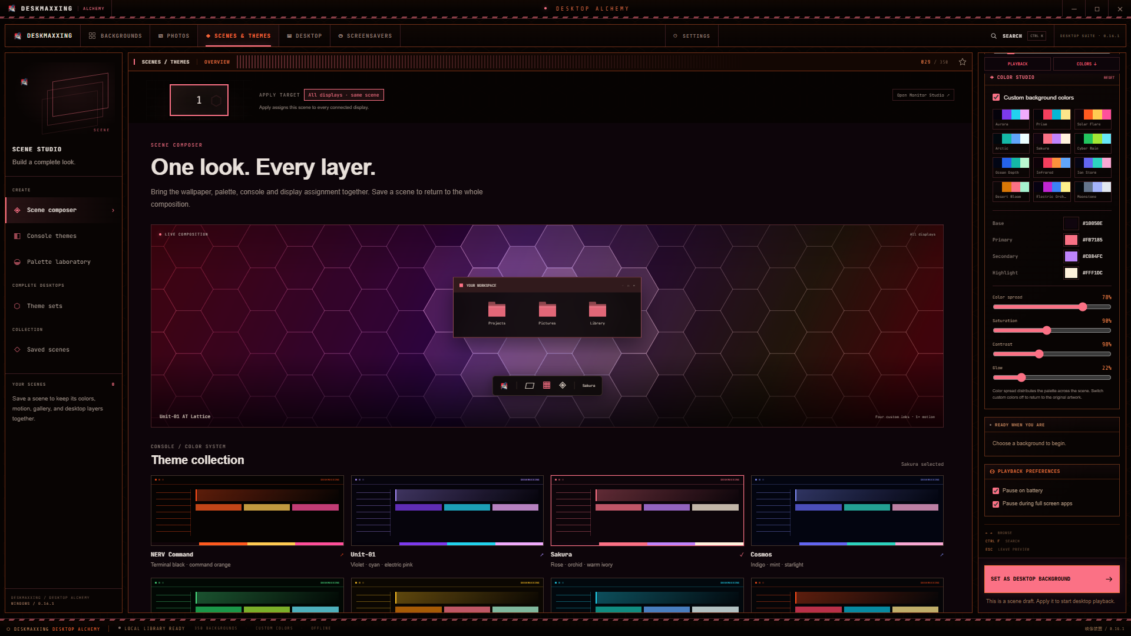Click the Primary color swatch
Screen dimensions: 1131x636
pyautogui.click(x=1071, y=240)
